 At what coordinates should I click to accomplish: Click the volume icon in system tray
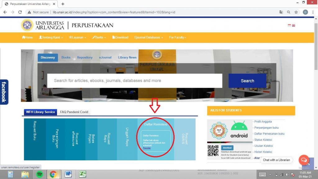(x=287, y=175)
